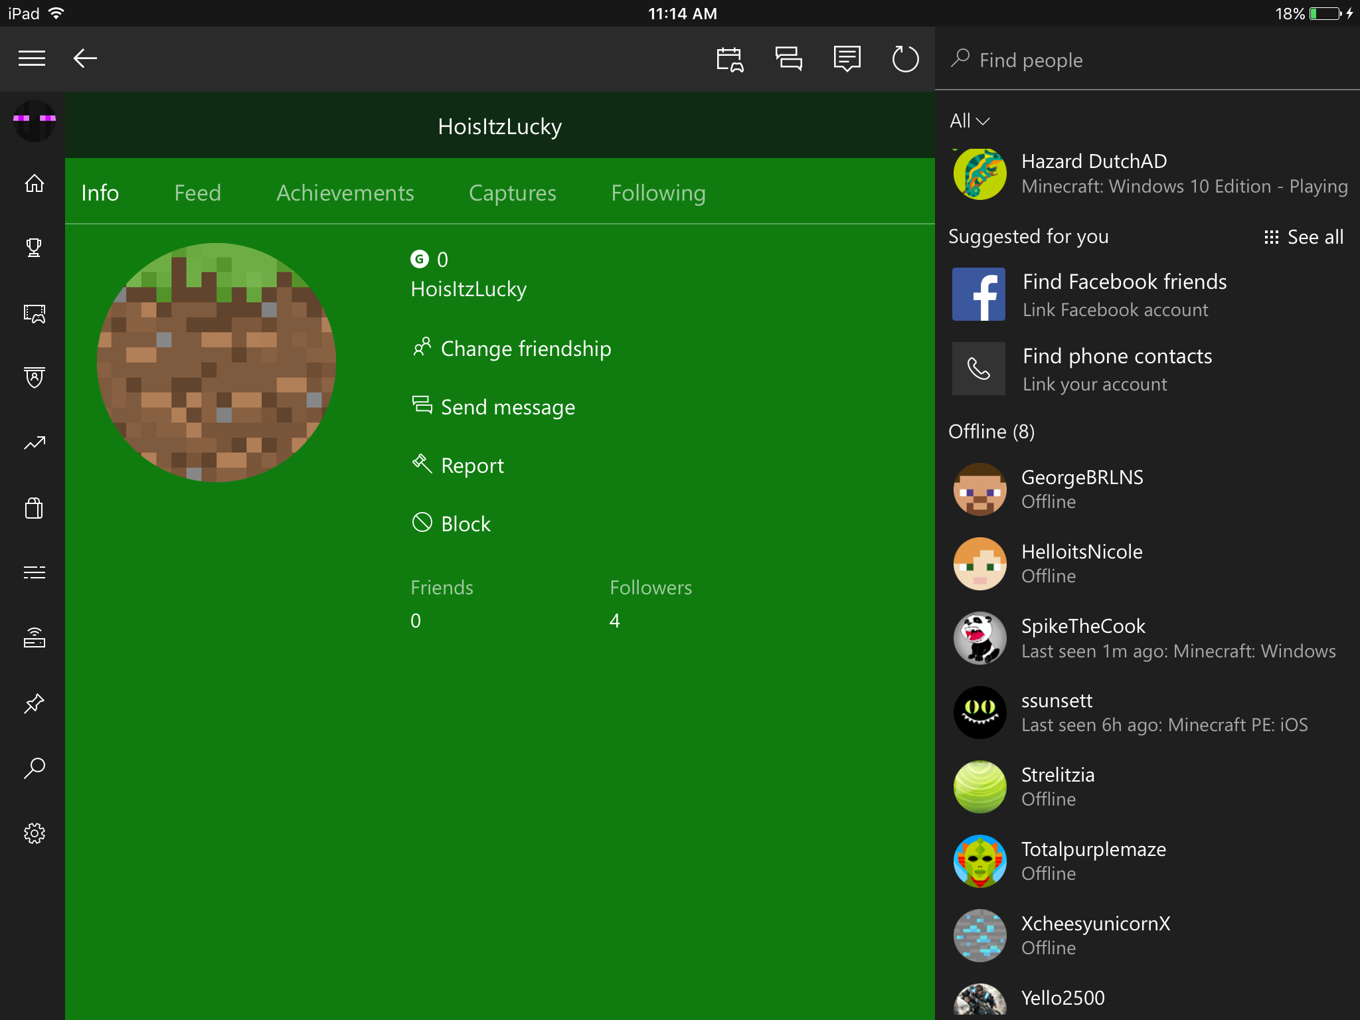Report this player

pos(458,466)
